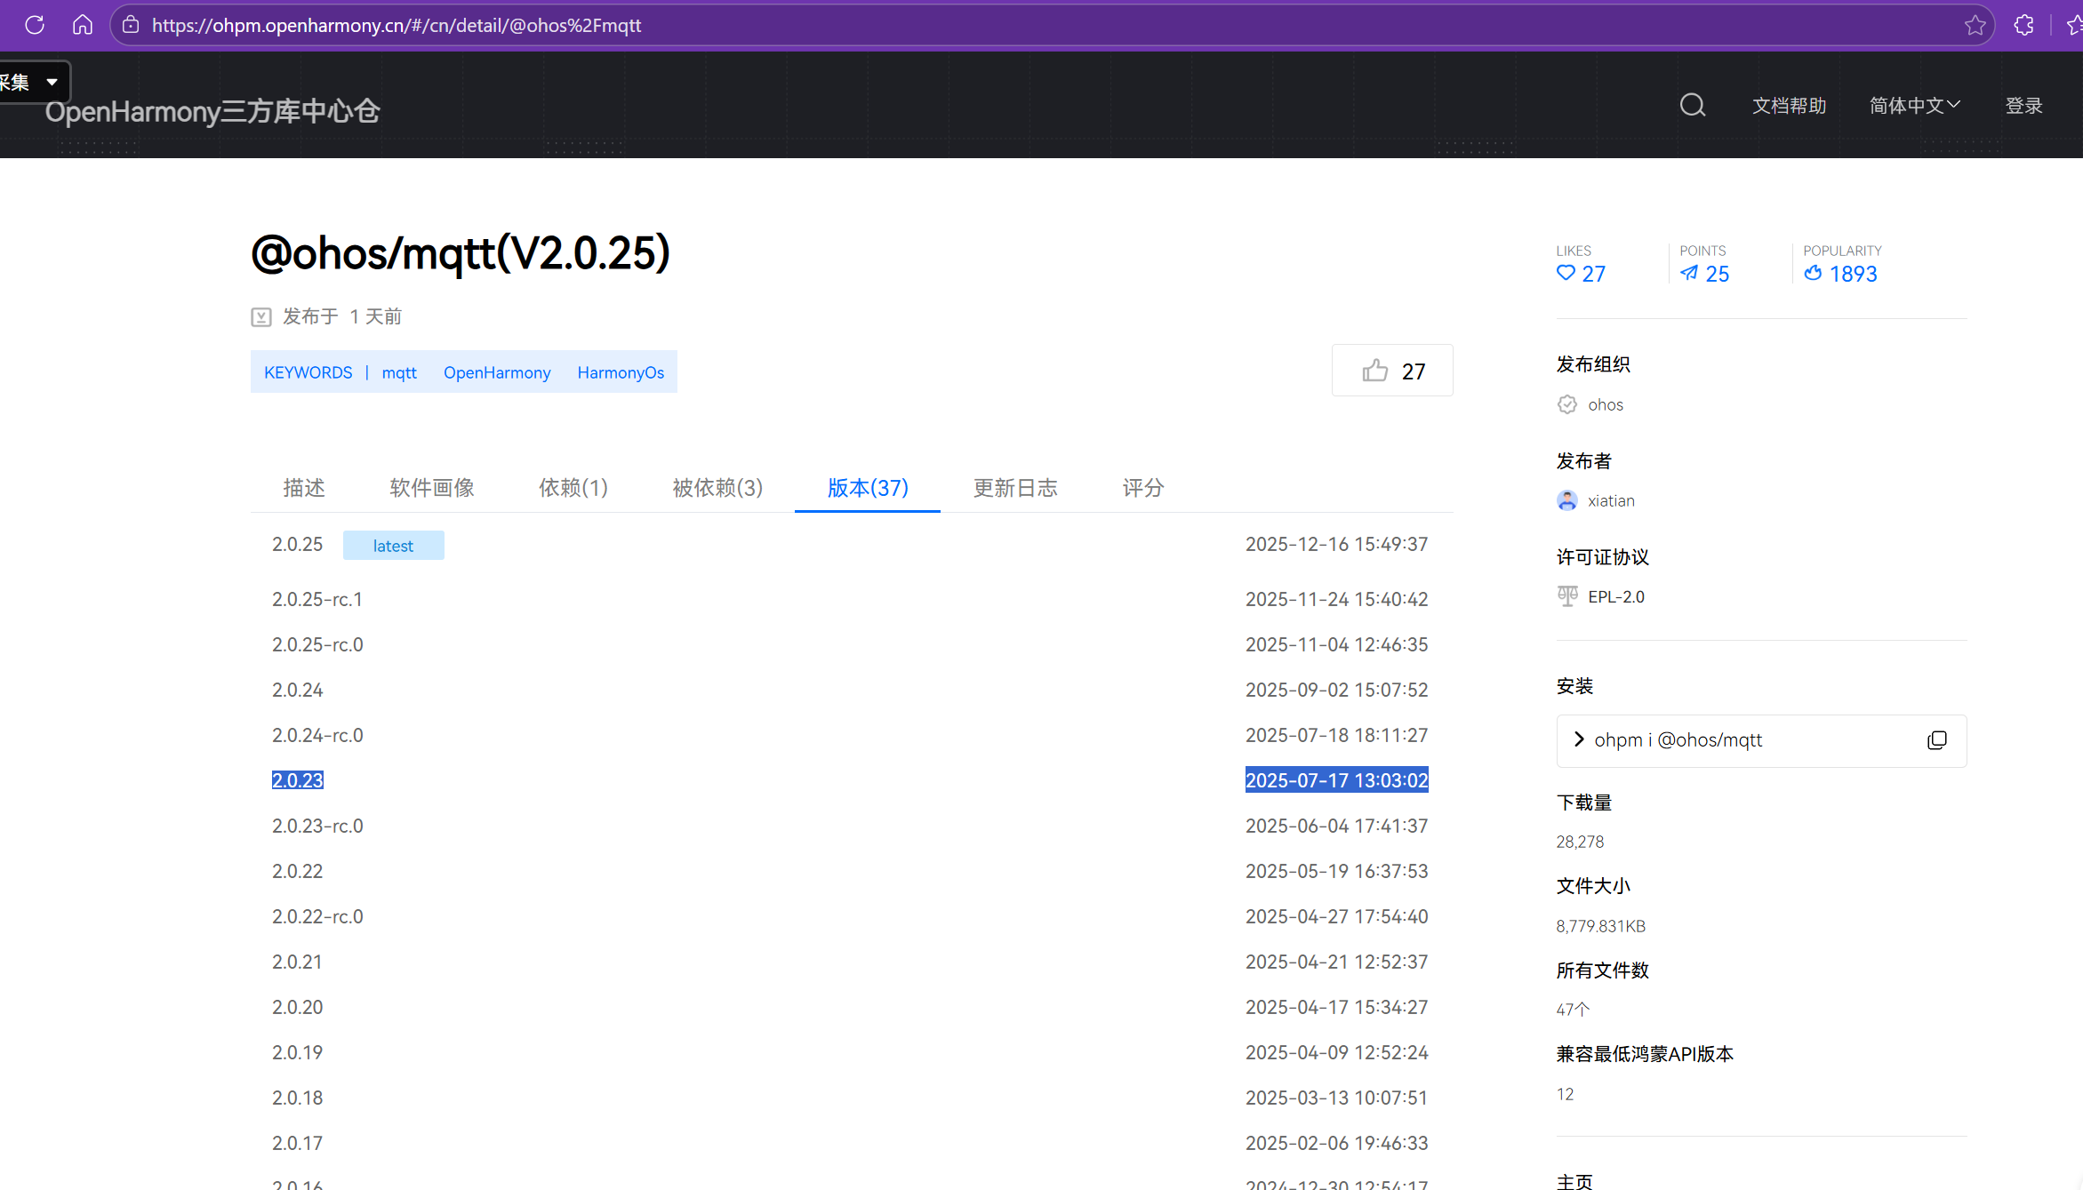
Task: Click the browser reload icon
Action: 35,25
